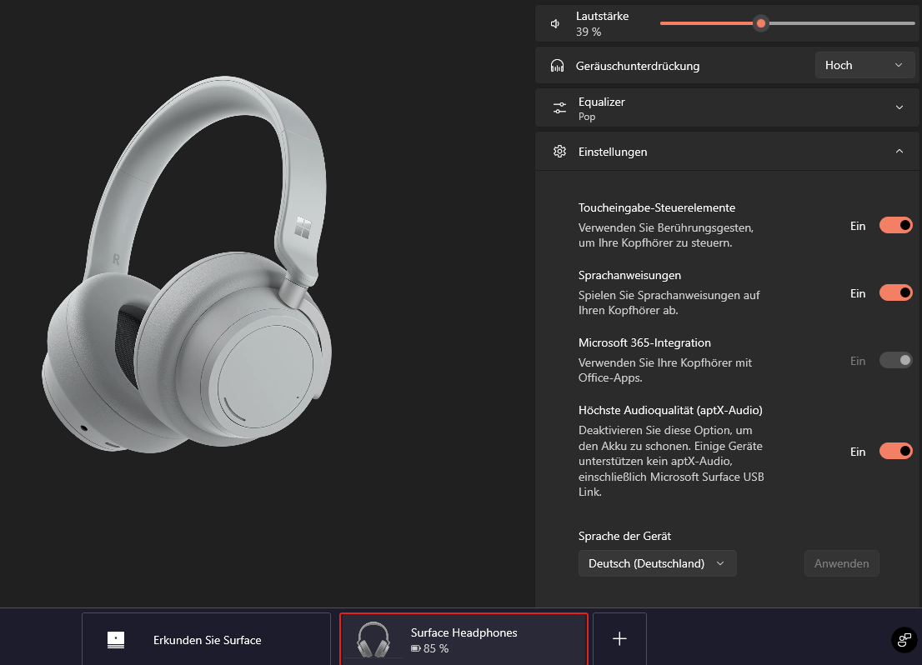Click the Sprache der Gerät label
Image resolution: width=922 pixels, height=665 pixels.
coord(624,536)
